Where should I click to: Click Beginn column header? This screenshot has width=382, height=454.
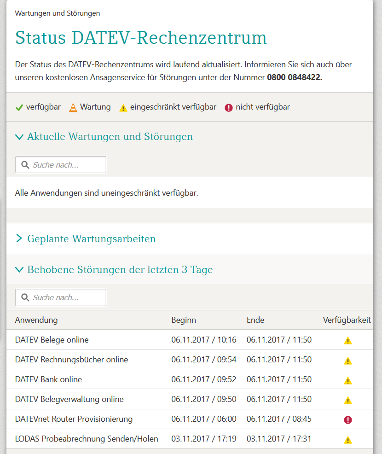tap(184, 320)
